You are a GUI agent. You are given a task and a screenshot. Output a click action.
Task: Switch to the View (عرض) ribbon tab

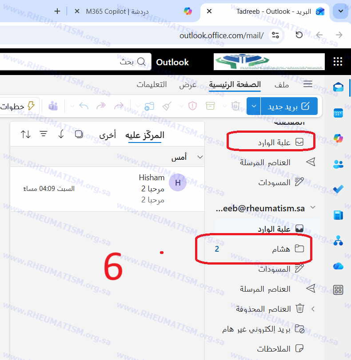[x=188, y=85]
